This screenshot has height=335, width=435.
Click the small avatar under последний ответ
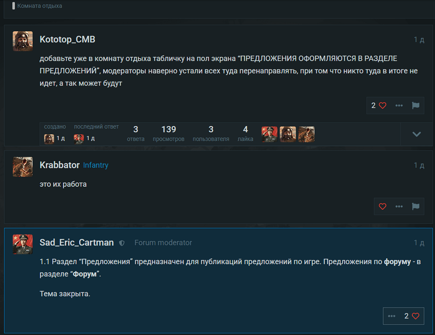[x=79, y=139]
